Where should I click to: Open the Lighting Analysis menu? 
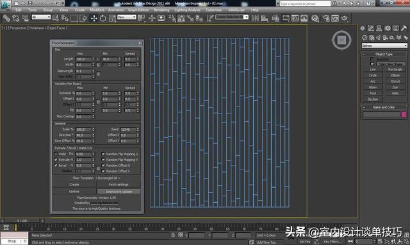pyautogui.click(x=187, y=10)
